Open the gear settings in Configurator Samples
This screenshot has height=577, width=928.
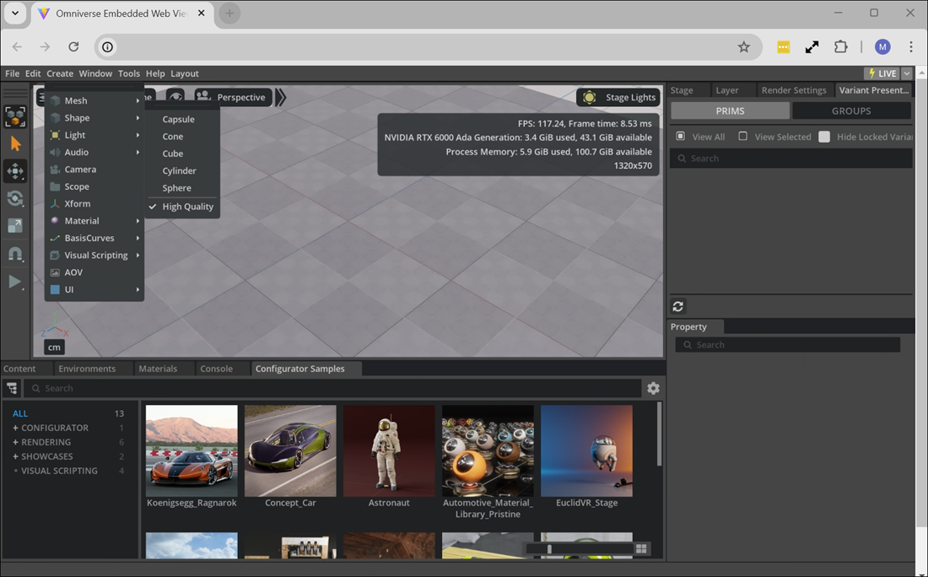[x=653, y=388]
